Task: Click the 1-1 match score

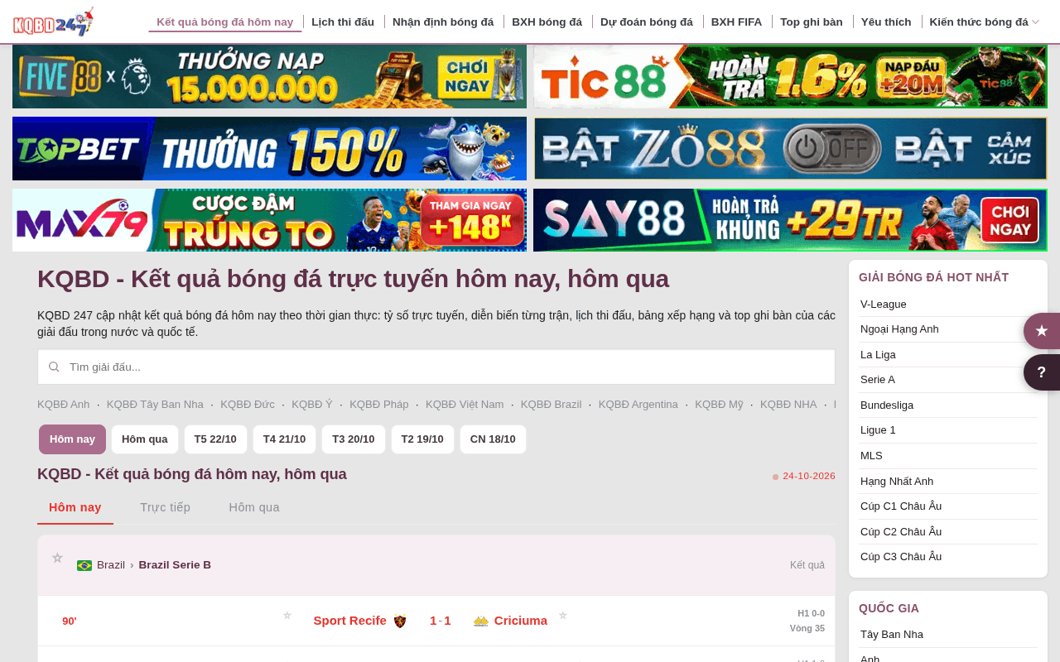Action: 441,621
